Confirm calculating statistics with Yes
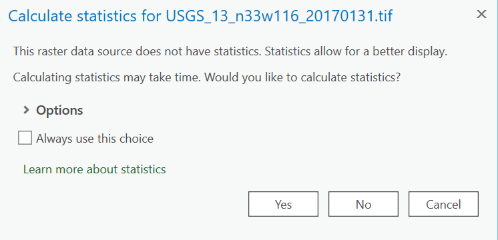Viewport: 498px width, 240px height. tap(283, 204)
